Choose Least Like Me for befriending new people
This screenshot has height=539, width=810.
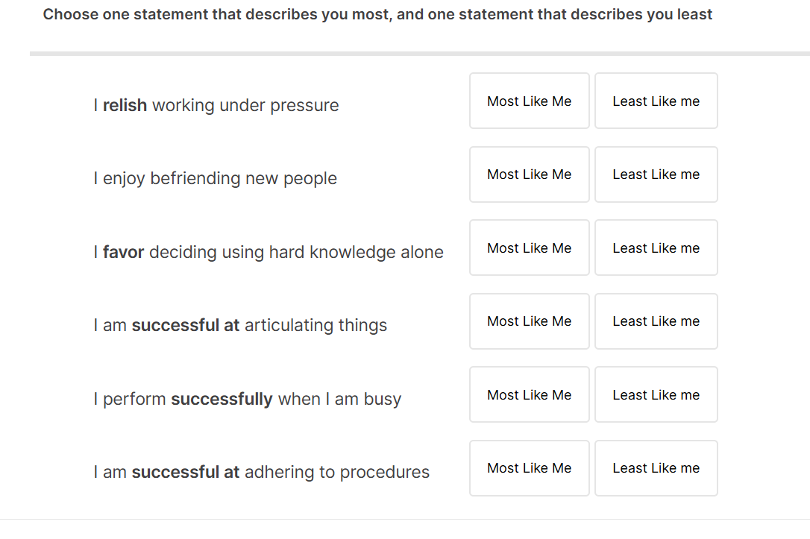click(656, 174)
